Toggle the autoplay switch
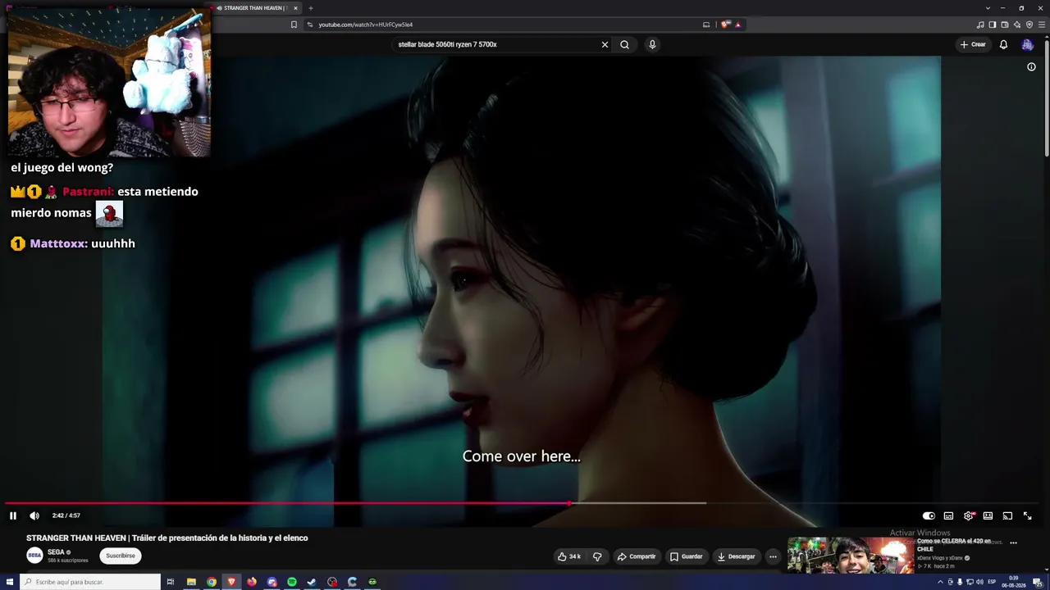Image resolution: width=1050 pixels, height=590 pixels. pos(929,515)
